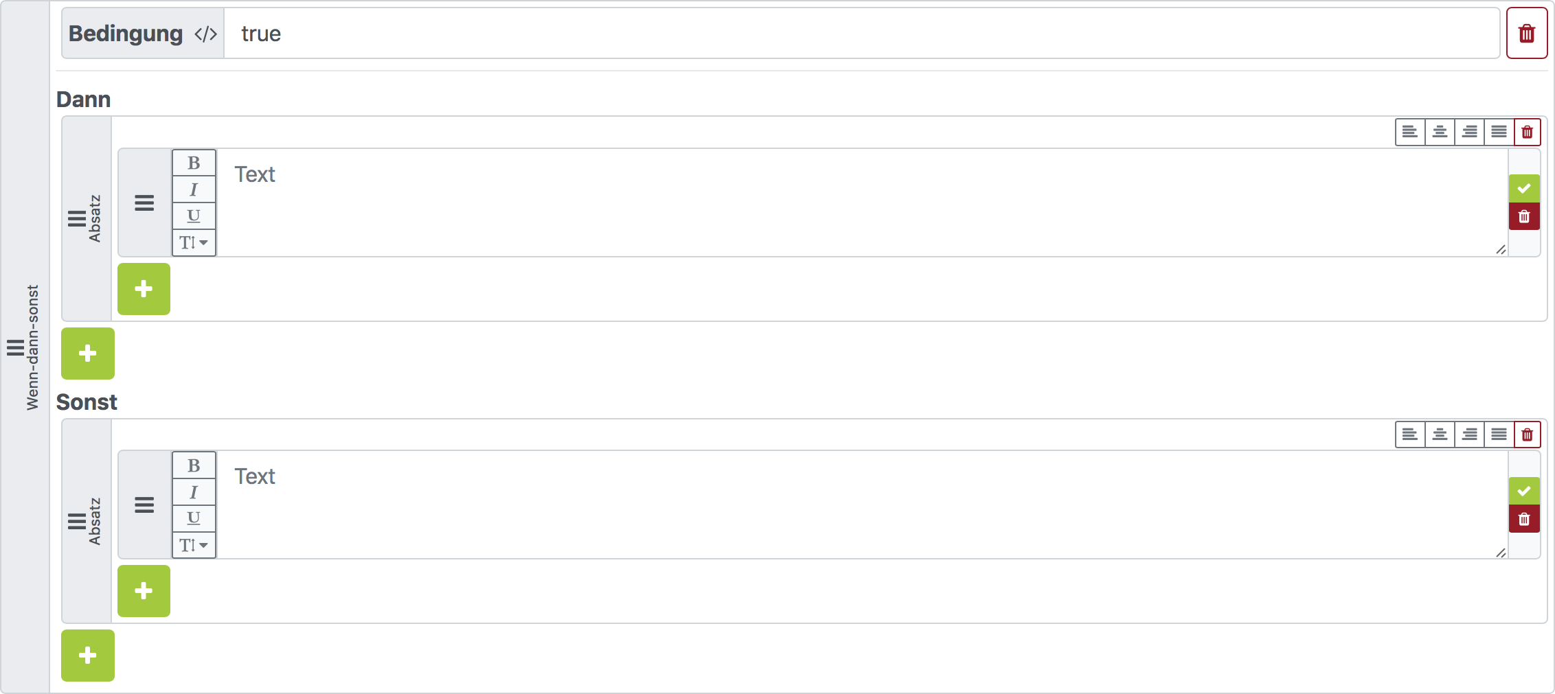Image resolution: width=1555 pixels, height=694 pixels.
Task: Click the Wenn-dann-sonst drag handle
Action: coord(16,348)
